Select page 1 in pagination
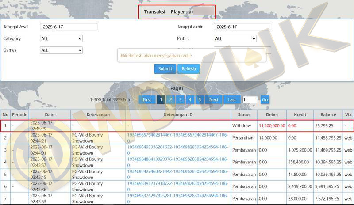This screenshot has width=354, height=205. pos(161,100)
